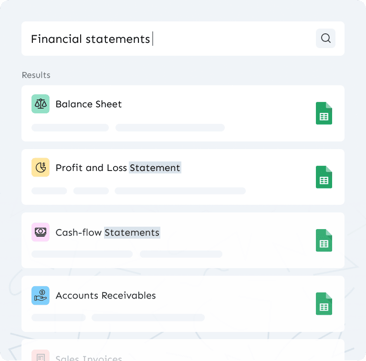Click placeholder bars under Accounts Receivables

(x=118, y=318)
